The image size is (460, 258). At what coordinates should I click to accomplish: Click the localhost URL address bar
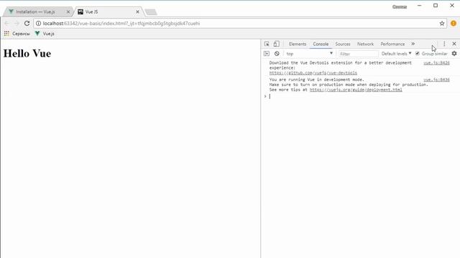pos(239,24)
